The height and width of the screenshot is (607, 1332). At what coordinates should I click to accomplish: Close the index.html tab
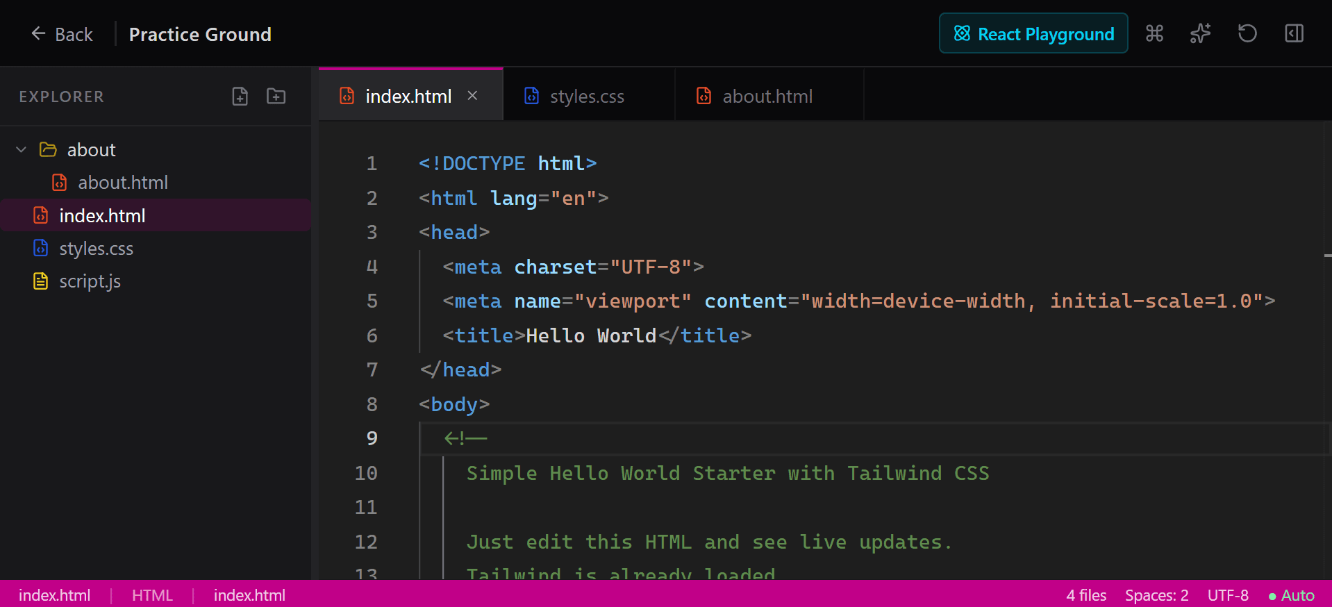(472, 96)
